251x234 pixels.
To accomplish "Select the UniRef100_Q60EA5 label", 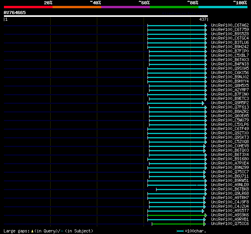I will (230, 116).
